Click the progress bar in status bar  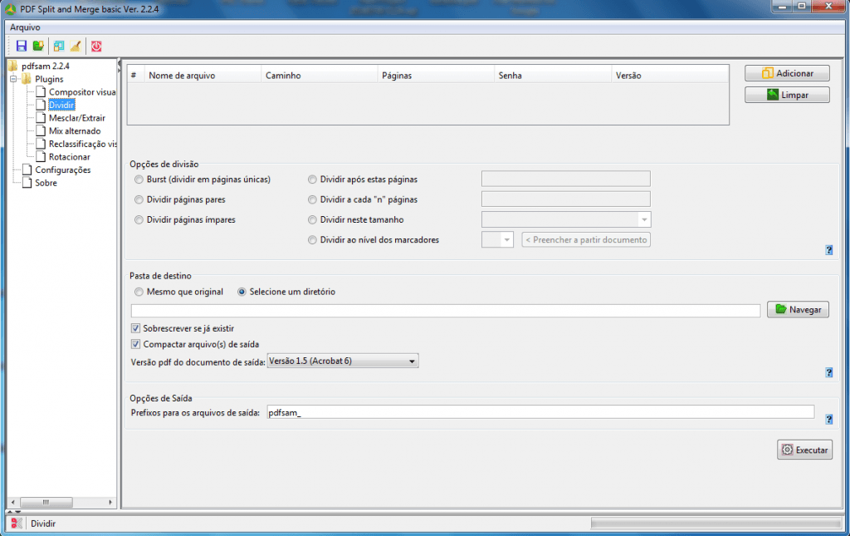pyautogui.click(x=716, y=524)
